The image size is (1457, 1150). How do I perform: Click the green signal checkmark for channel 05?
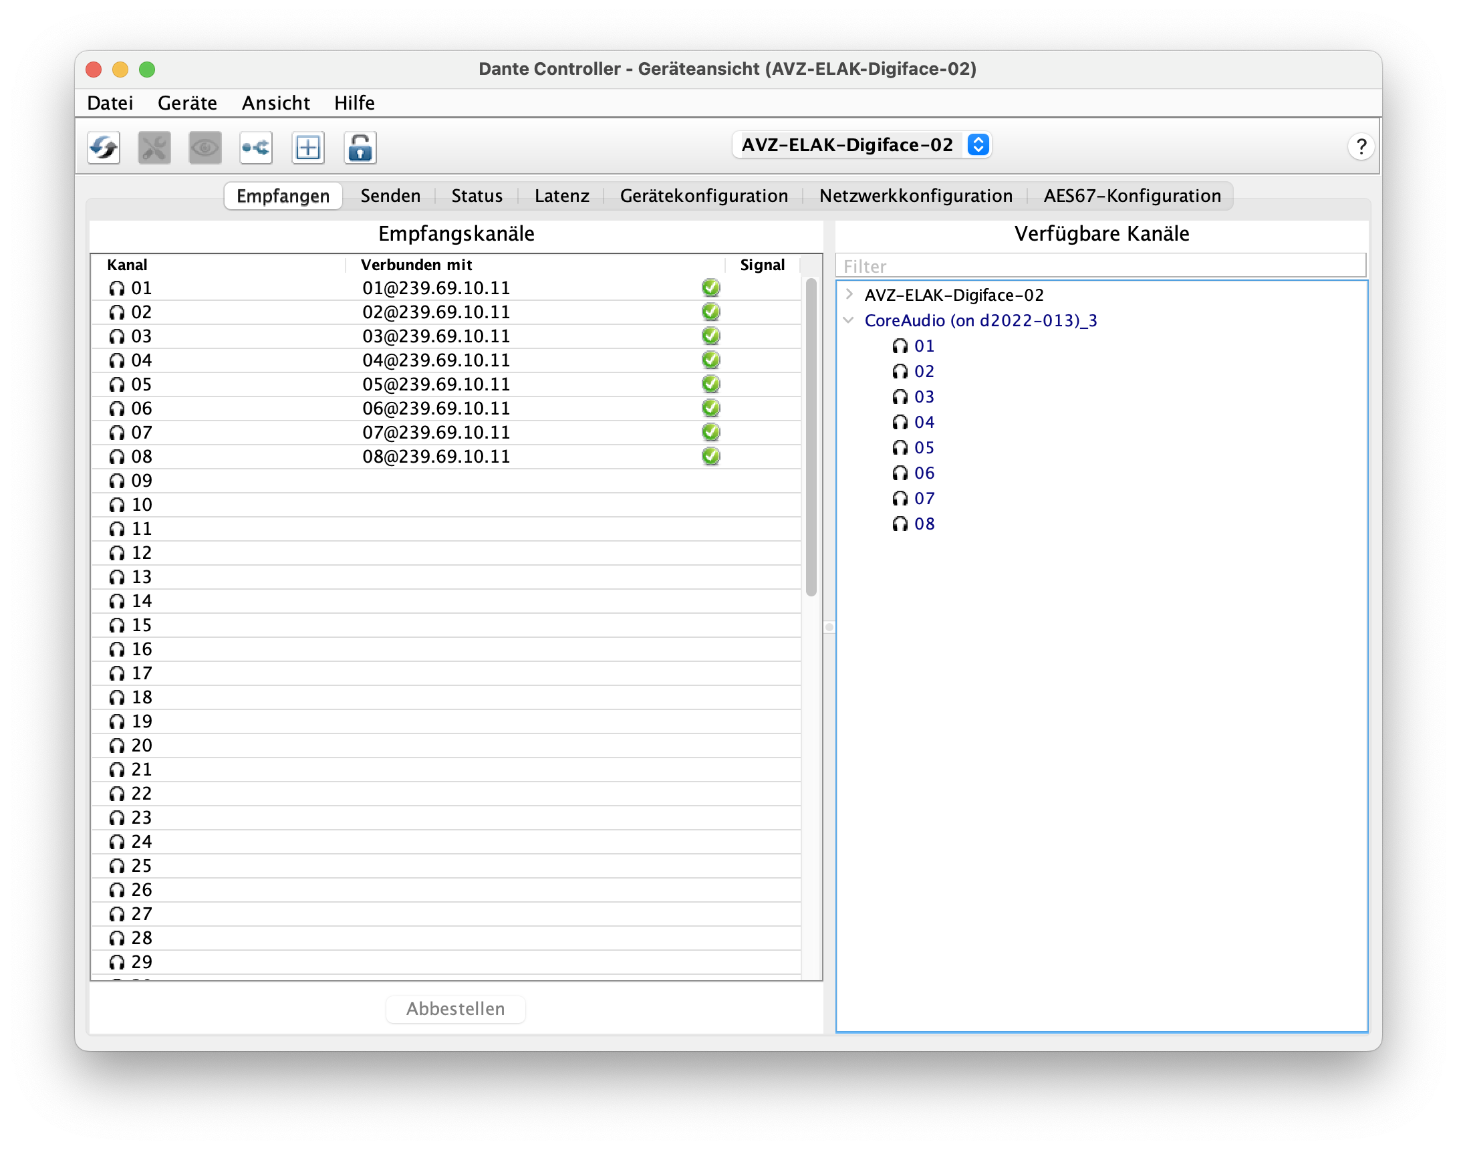(x=711, y=383)
